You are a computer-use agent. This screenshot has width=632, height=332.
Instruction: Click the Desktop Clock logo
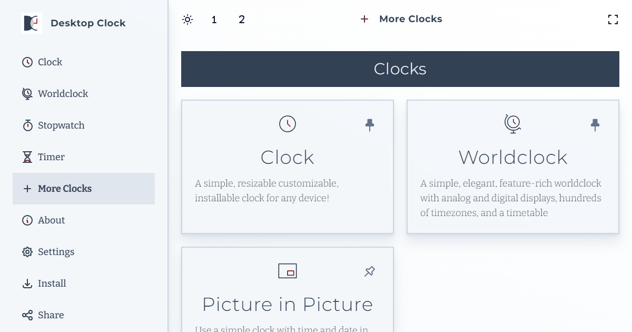pyautogui.click(x=31, y=23)
